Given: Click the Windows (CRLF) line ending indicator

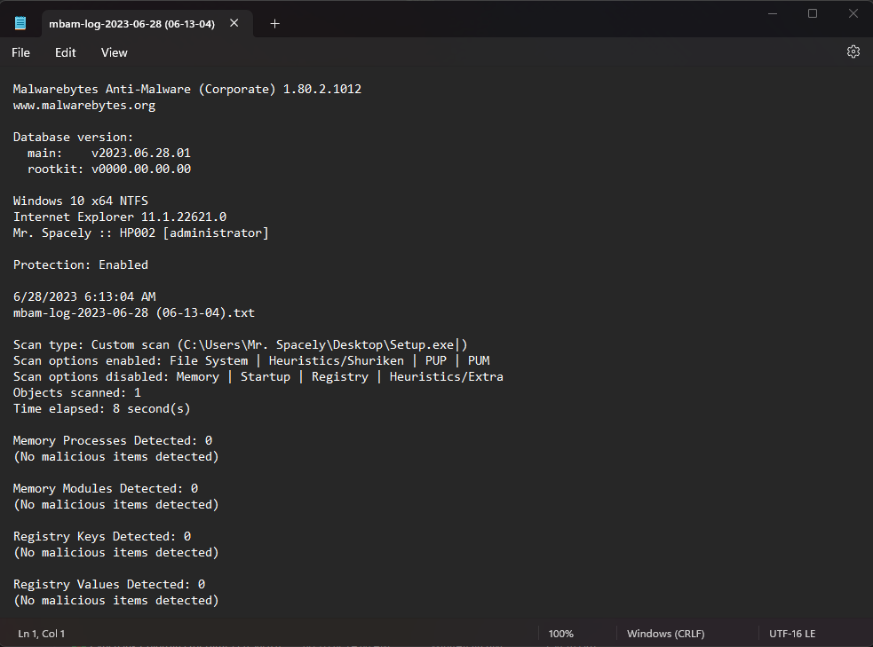Looking at the screenshot, I should (665, 633).
